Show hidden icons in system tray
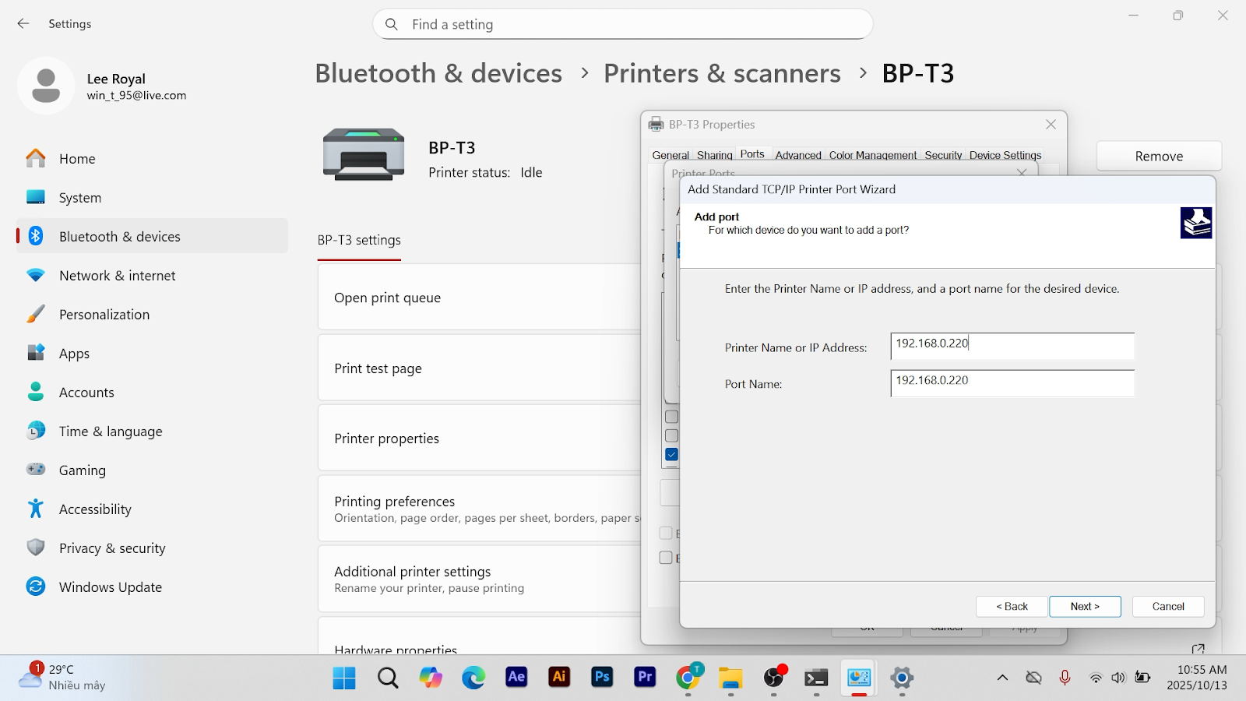 1002,678
